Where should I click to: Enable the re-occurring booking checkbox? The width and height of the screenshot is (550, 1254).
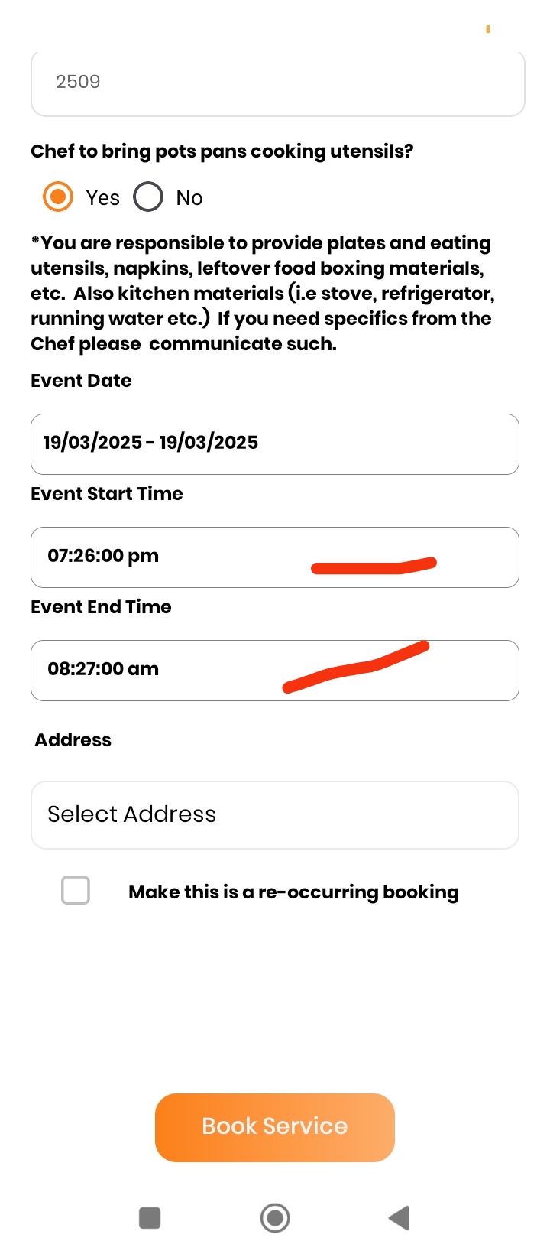coord(76,890)
